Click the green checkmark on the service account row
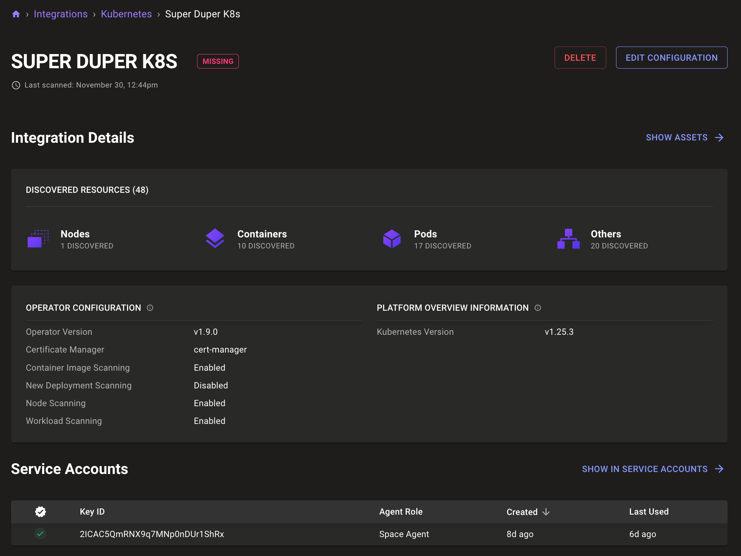Screen dimensions: 741x556 pos(40,534)
